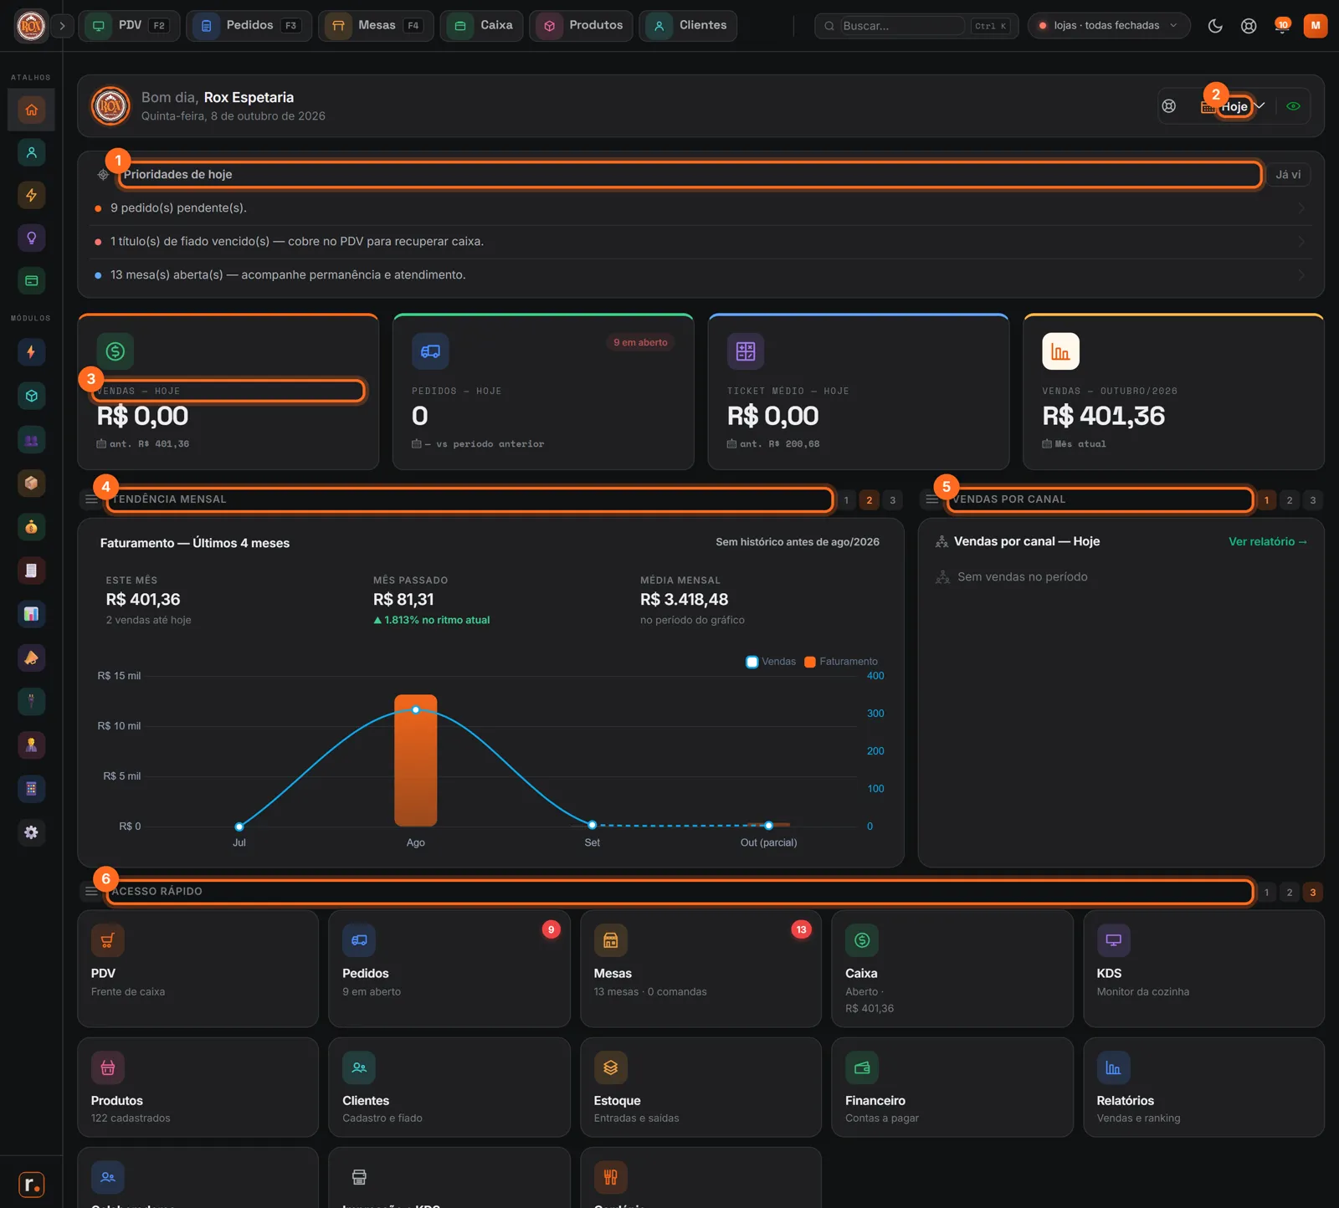Viewport: 1339px width, 1208px height.
Task: Open the megaphone module in the sidebar
Action: coord(31,658)
